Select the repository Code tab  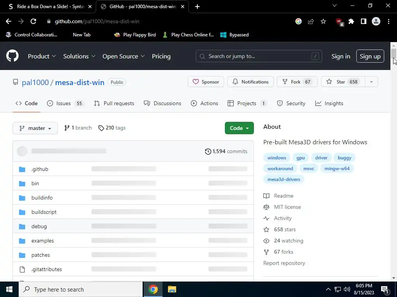[27, 103]
